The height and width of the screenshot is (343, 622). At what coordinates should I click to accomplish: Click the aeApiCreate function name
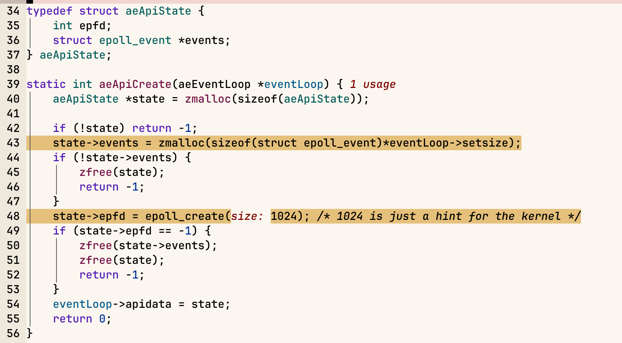135,84
